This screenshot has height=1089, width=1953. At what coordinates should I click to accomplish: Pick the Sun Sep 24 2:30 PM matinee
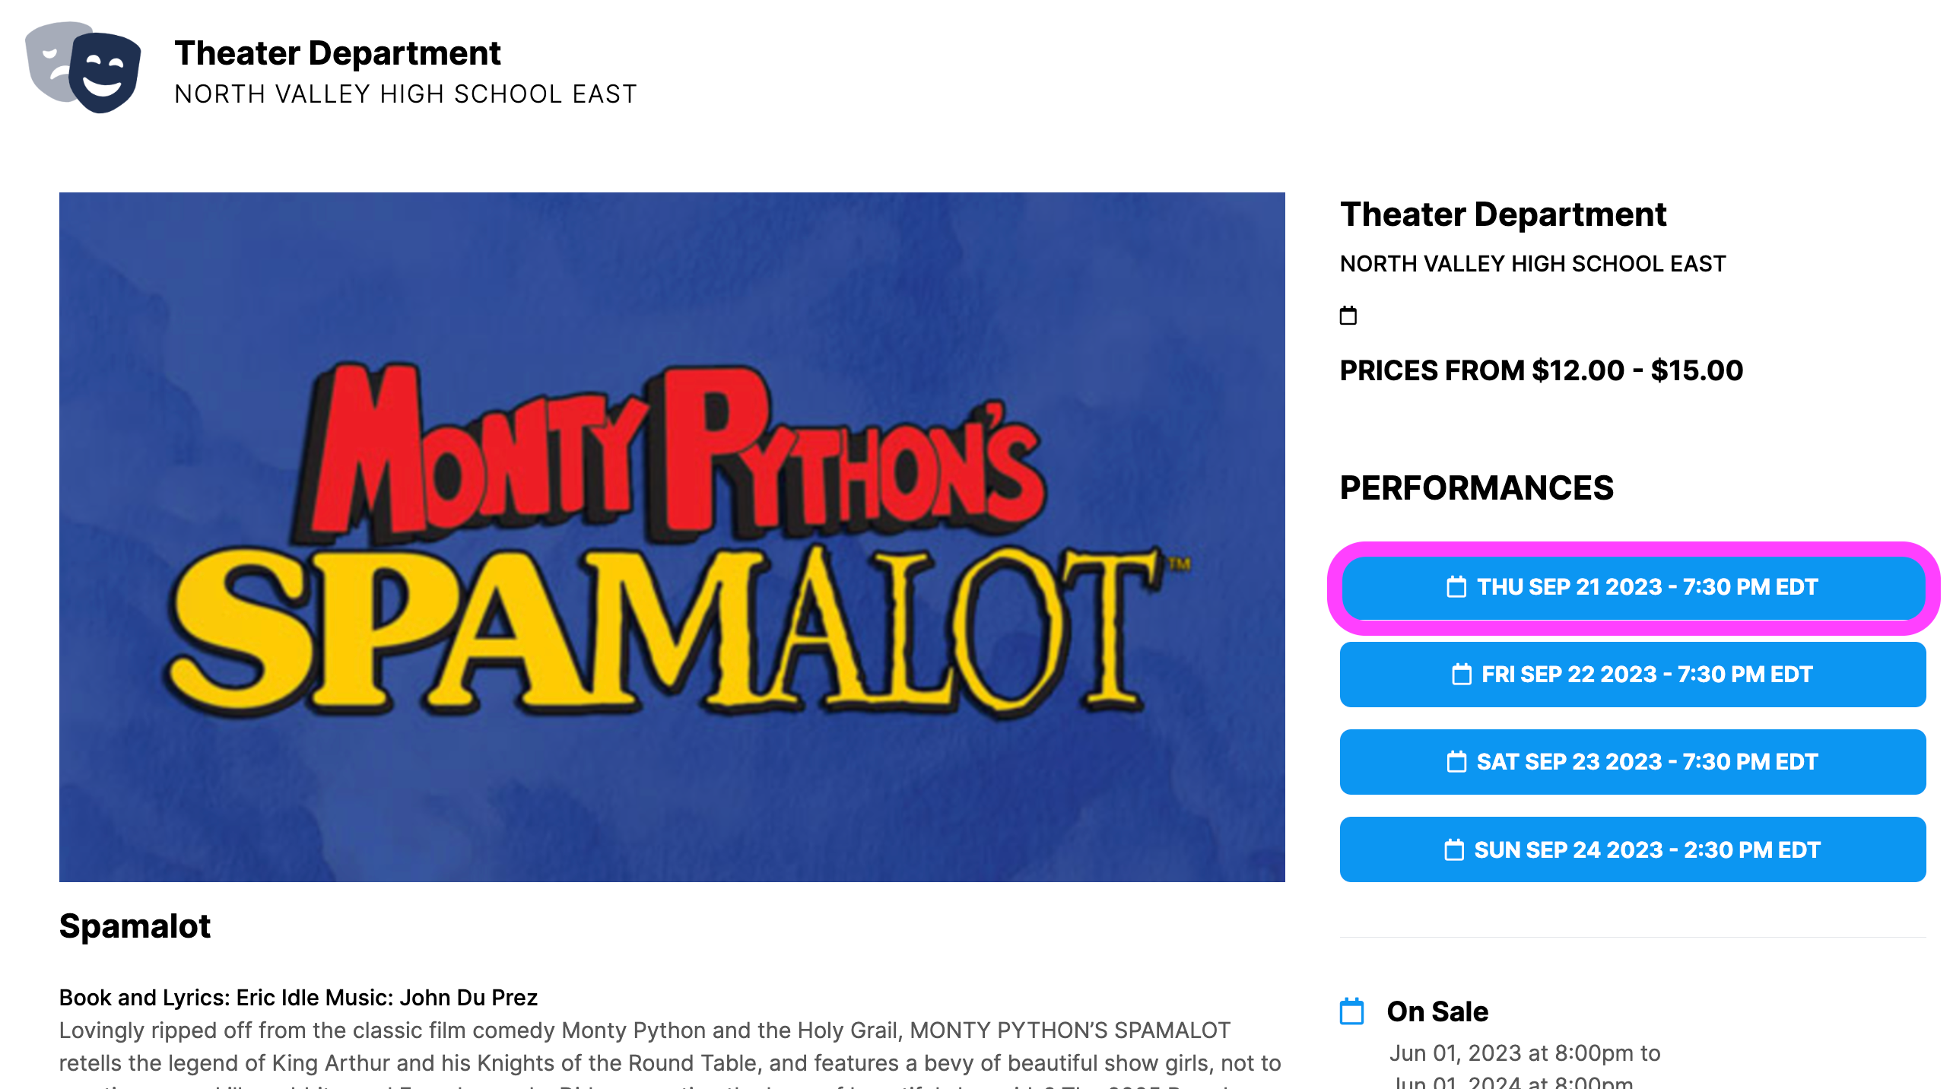pyautogui.click(x=1633, y=849)
